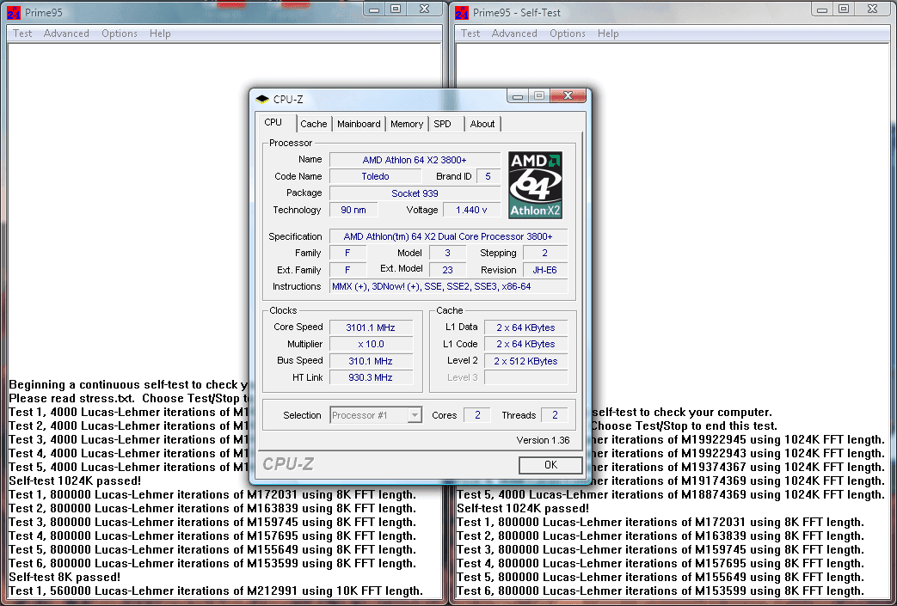The width and height of the screenshot is (897, 606).
Task: Click 'Self-test 8K passed!' line in left window
Action: [x=65, y=577]
